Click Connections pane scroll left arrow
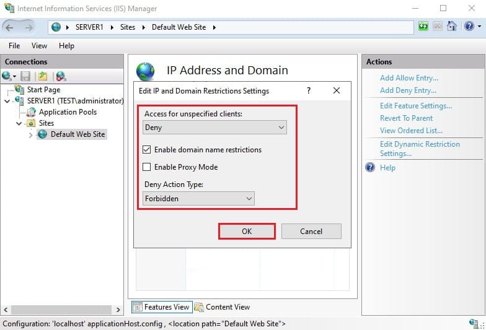This screenshot has width=486, height=330. [x=6, y=310]
